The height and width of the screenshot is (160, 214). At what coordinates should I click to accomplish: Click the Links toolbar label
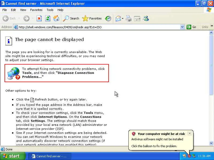click(205, 27)
